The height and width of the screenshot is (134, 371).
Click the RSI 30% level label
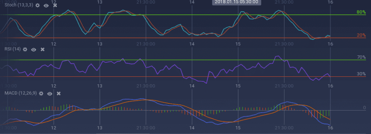(361, 74)
